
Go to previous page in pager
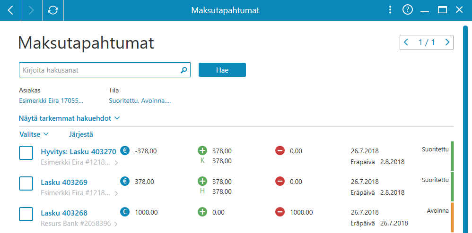tap(406, 42)
